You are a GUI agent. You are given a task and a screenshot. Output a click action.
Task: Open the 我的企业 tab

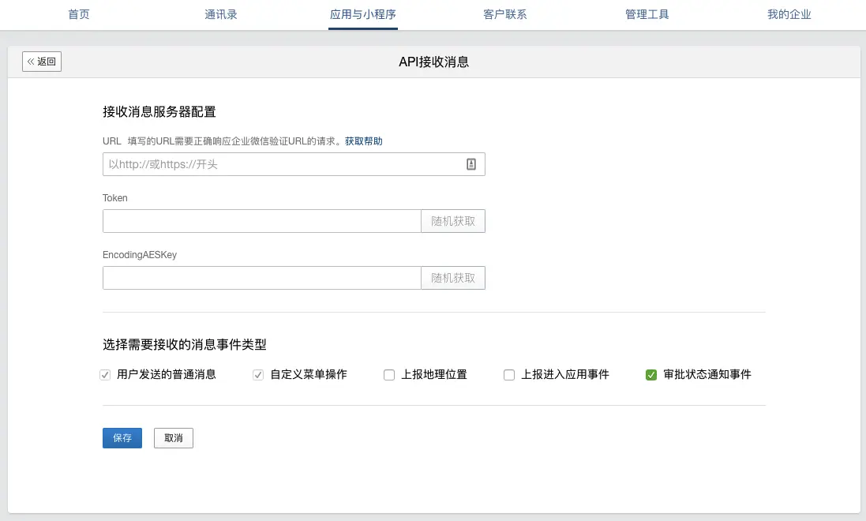coord(789,14)
